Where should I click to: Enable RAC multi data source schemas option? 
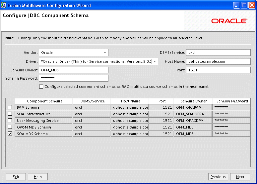click(x=41, y=87)
